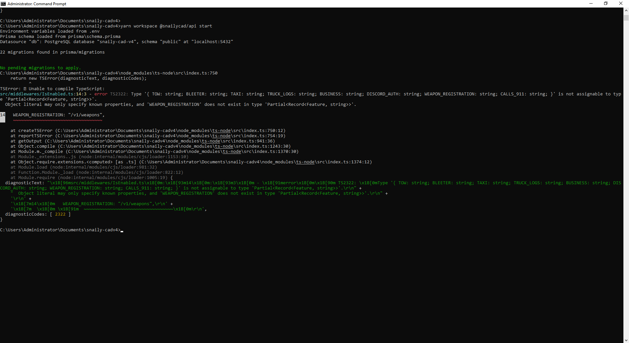Click 'Prisma schema loaded from prisma\schema.prisma' line
629x343 pixels.
60,37
